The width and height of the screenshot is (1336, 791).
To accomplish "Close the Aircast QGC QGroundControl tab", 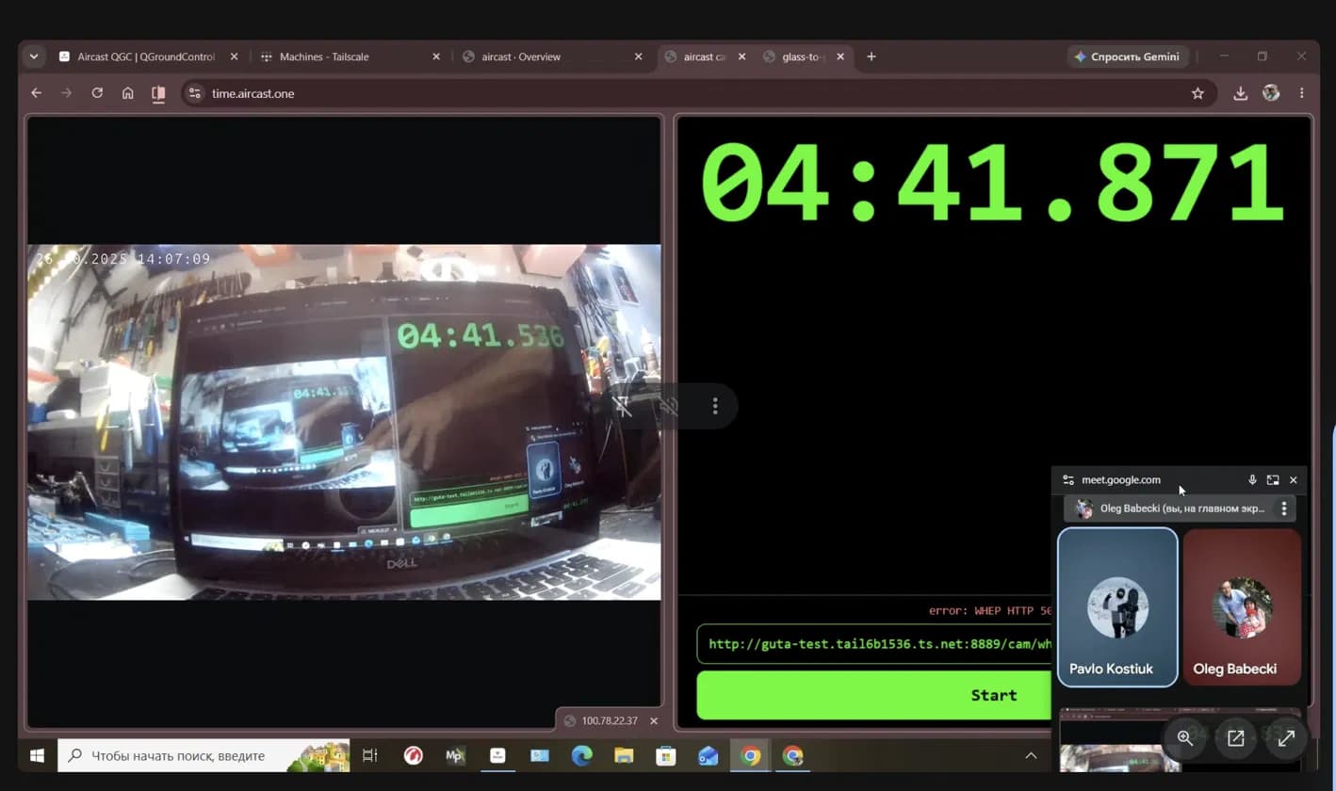I will 234,56.
